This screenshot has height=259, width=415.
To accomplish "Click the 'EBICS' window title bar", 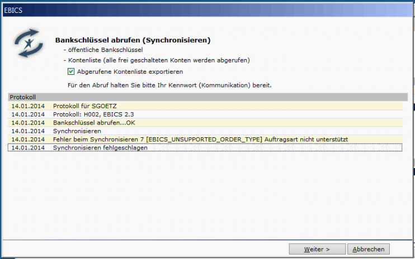I will [x=207, y=10].
